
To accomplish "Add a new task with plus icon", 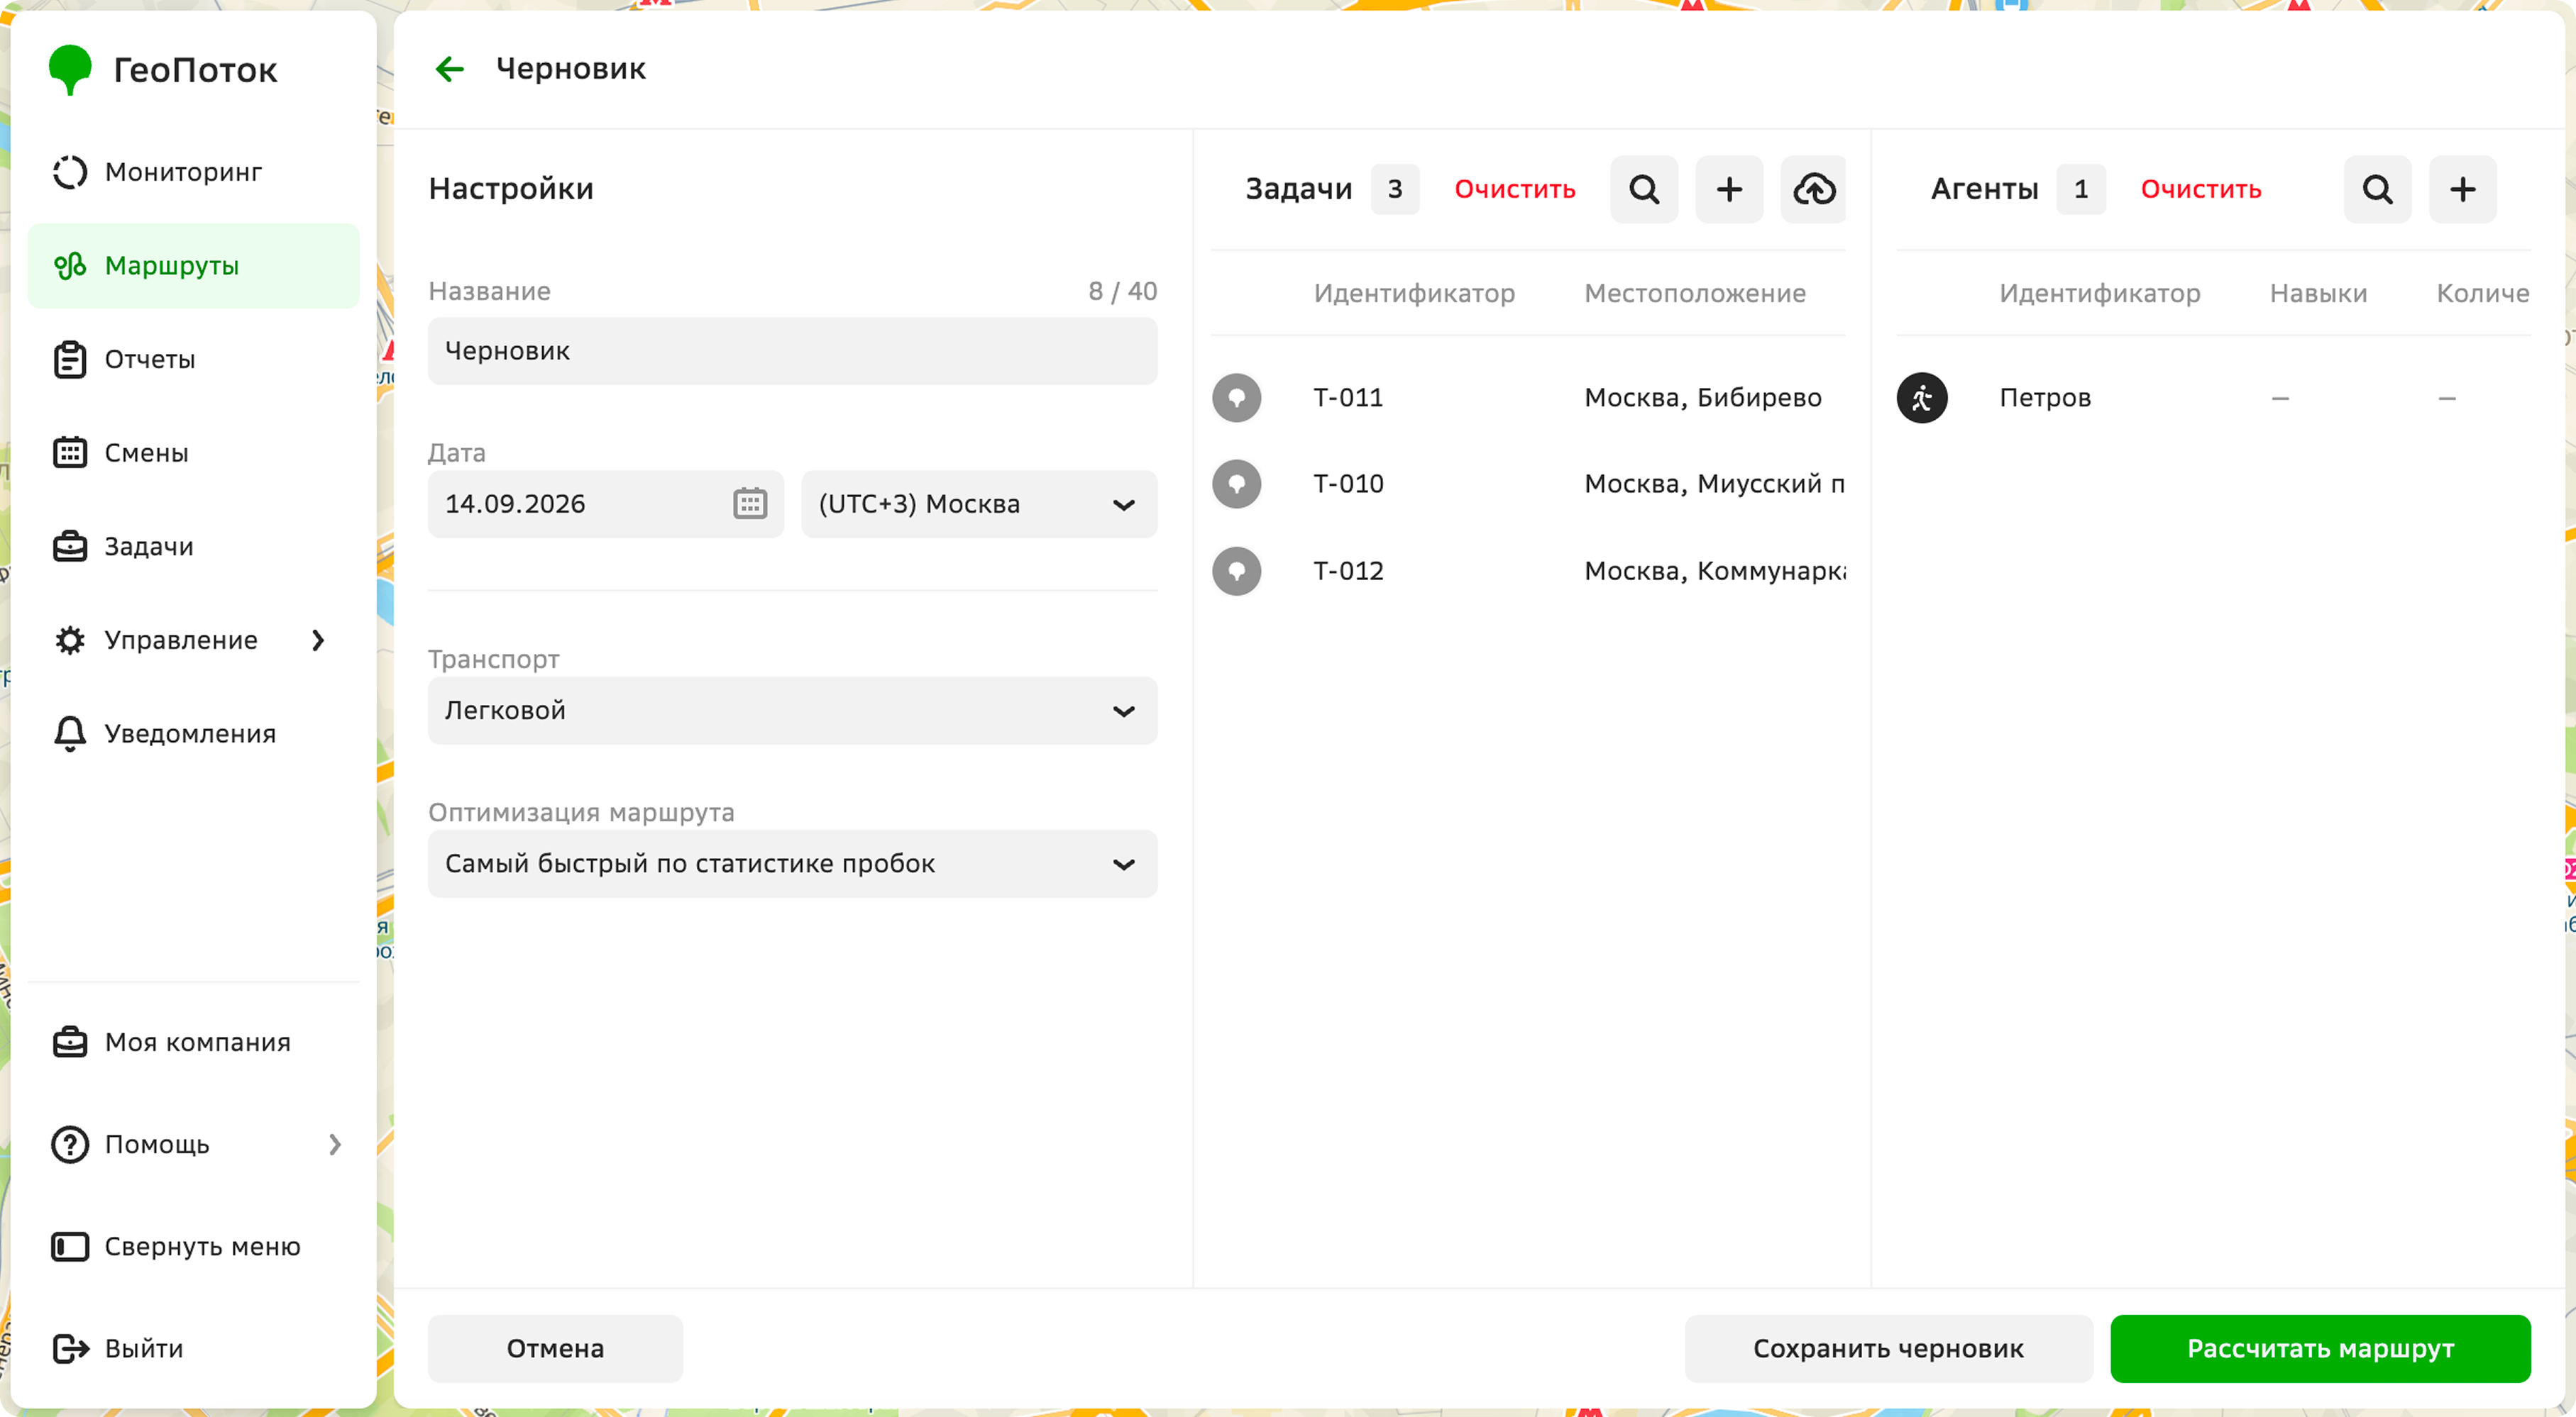I will [x=1729, y=189].
